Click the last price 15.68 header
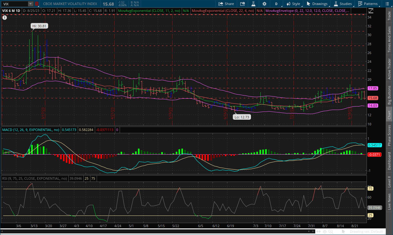 tap(108, 4)
